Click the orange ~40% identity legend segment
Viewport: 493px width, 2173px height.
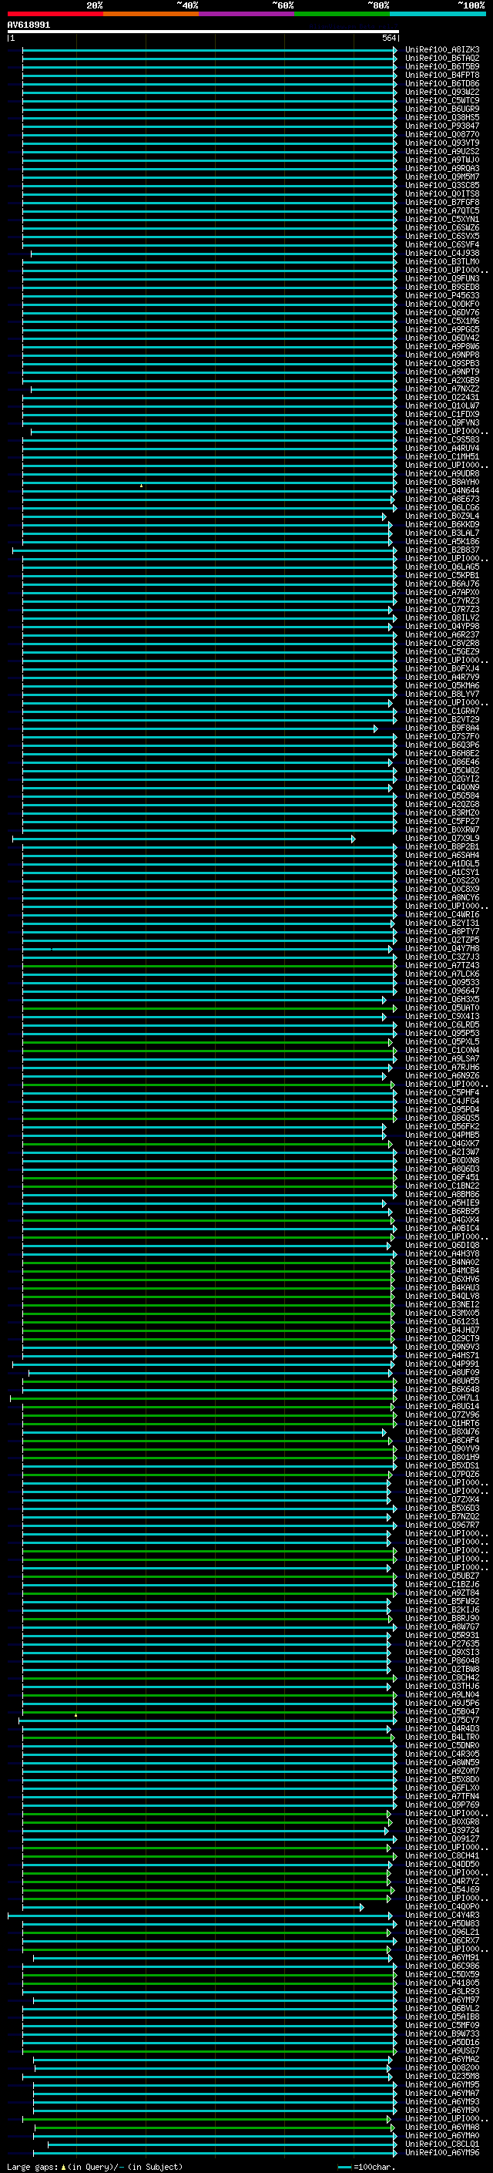(151, 14)
